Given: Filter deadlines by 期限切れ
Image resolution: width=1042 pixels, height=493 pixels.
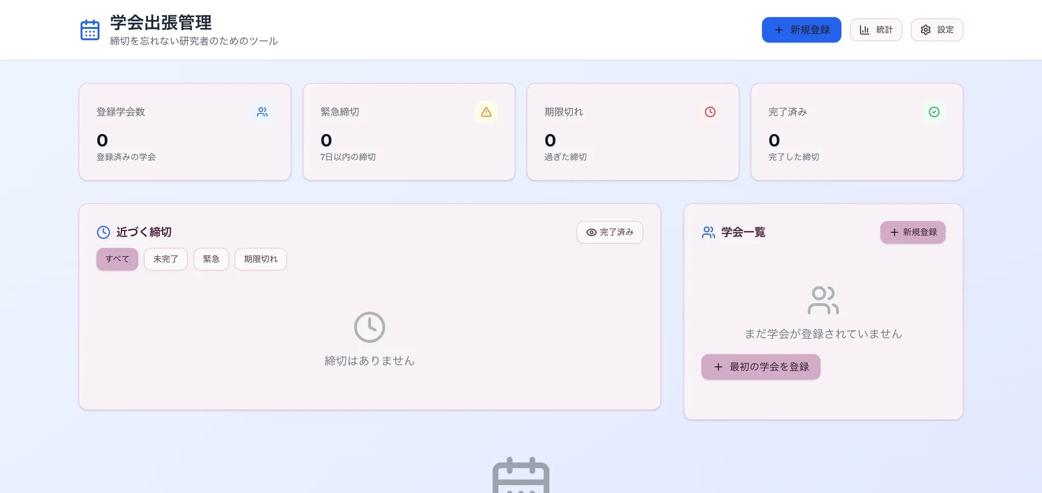Looking at the screenshot, I should pyautogui.click(x=260, y=259).
